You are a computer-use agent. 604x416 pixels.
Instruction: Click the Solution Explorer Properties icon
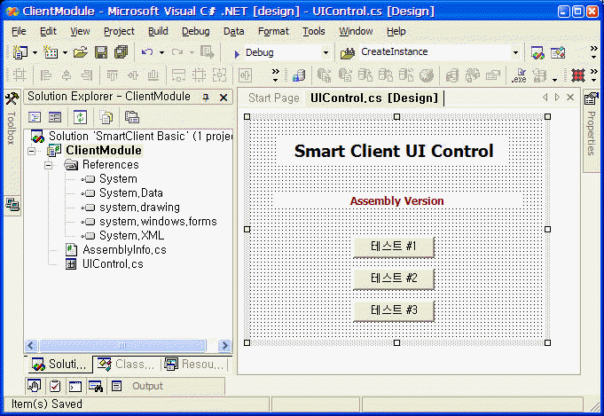[x=132, y=117]
